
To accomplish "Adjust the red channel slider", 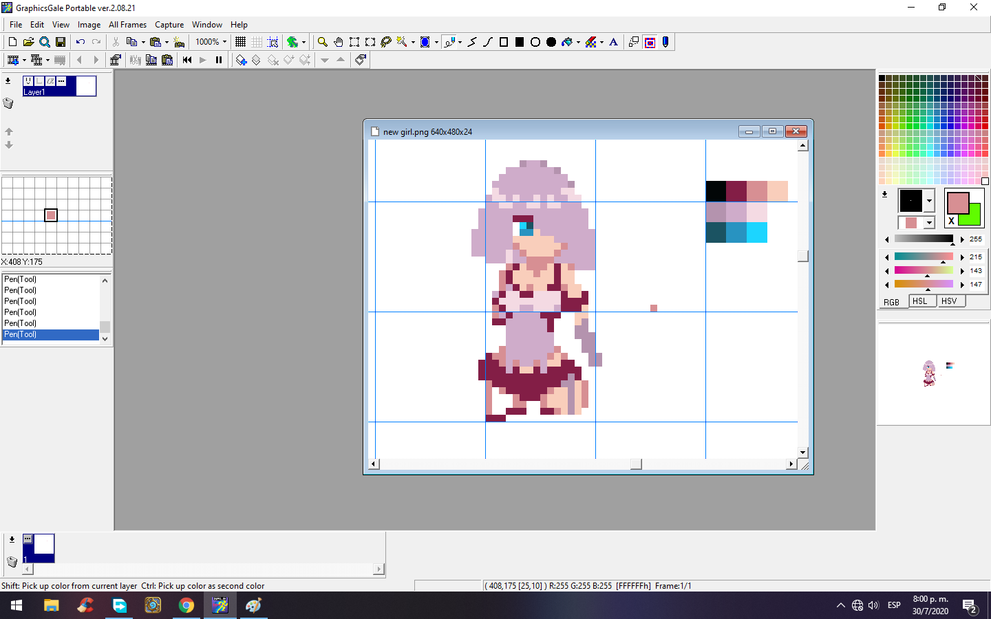I will [924, 257].
